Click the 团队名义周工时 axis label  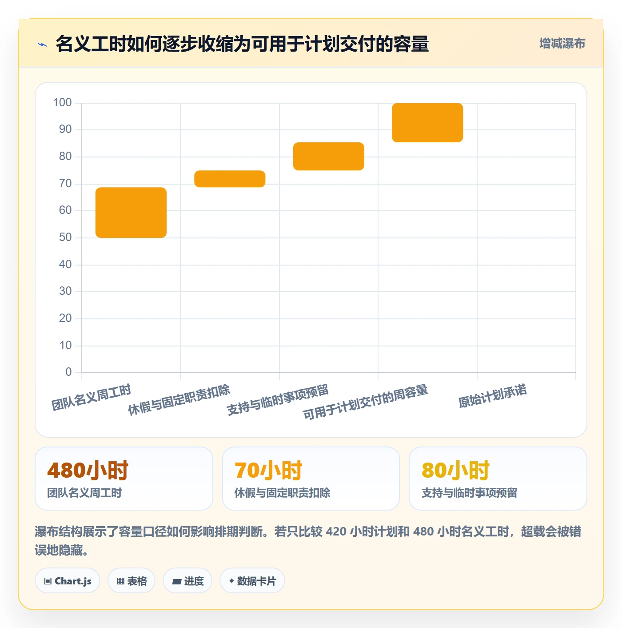click(x=91, y=397)
